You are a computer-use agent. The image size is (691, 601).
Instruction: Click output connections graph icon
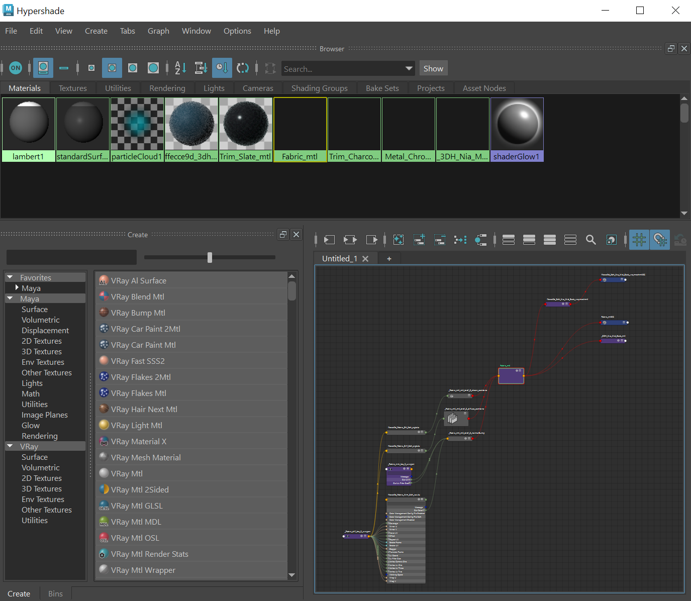click(x=371, y=240)
